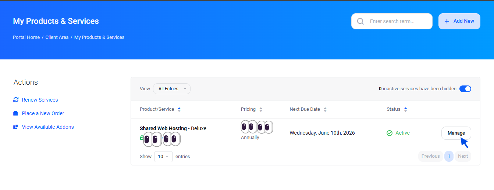Select page 1 in pagination
494x190 pixels.
(x=449, y=156)
